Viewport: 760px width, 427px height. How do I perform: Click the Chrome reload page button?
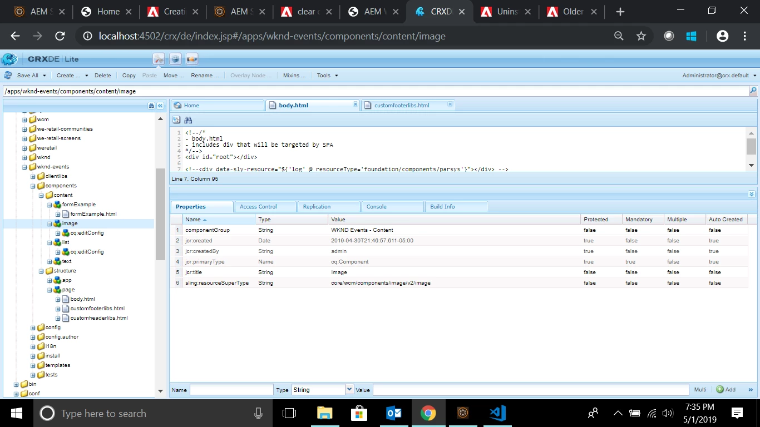click(60, 36)
